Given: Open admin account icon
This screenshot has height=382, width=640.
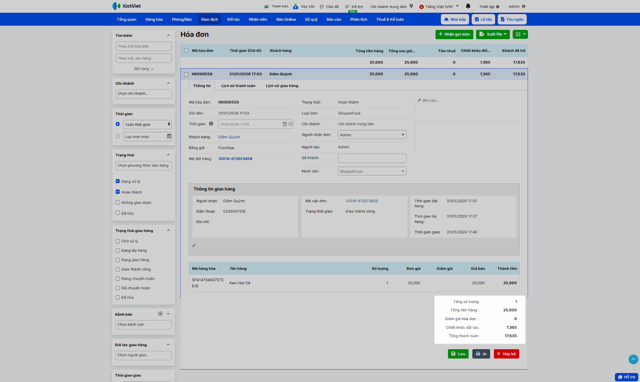Looking at the screenshot, I should pos(524,6).
